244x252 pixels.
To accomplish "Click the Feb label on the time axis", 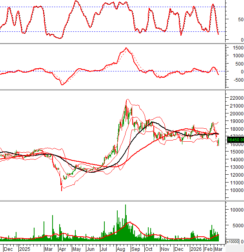I will [209, 249].
